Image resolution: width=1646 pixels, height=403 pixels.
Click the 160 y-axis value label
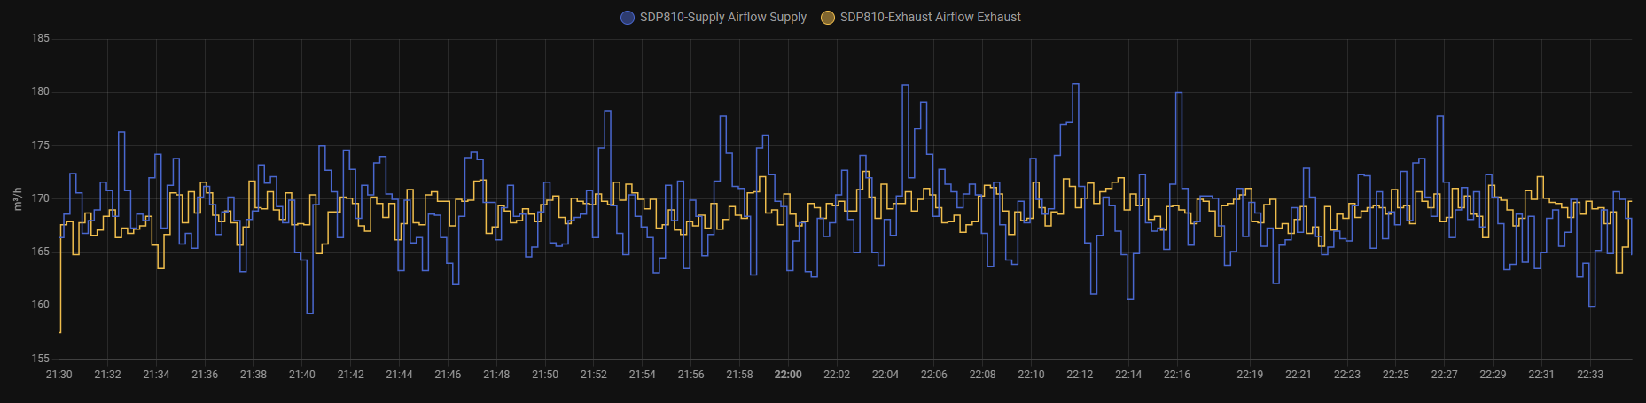[x=41, y=305]
